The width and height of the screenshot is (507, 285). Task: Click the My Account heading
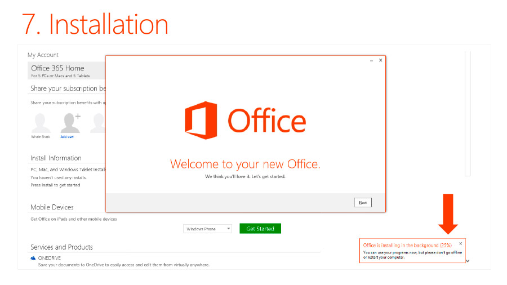click(x=43, y=55)
